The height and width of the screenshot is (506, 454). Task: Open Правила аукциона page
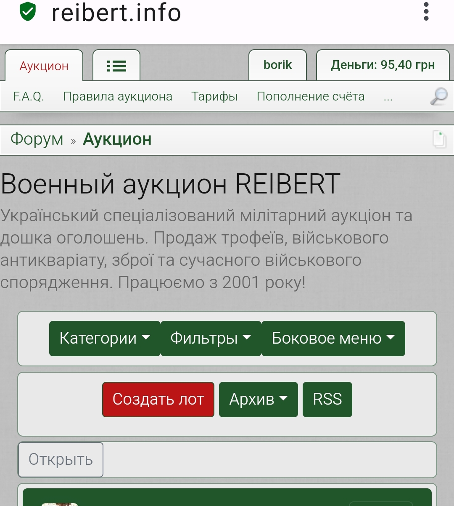pyautogui.click(x=118, y=96)
